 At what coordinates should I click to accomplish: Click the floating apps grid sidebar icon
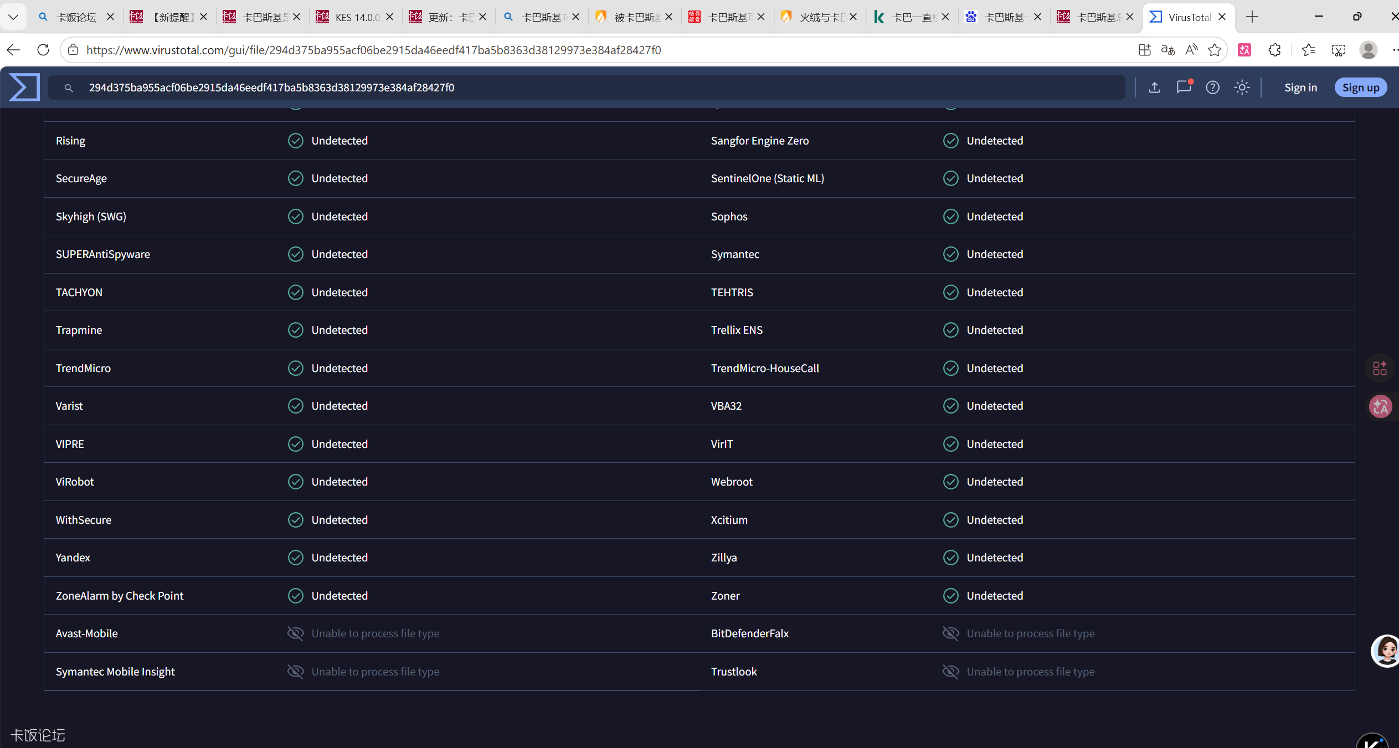1380,368
